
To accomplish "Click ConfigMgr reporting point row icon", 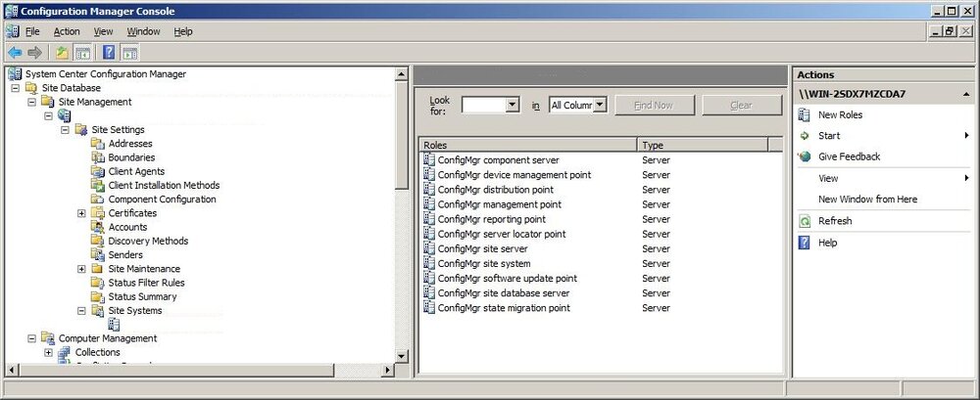I will click(x=429, y=219).
